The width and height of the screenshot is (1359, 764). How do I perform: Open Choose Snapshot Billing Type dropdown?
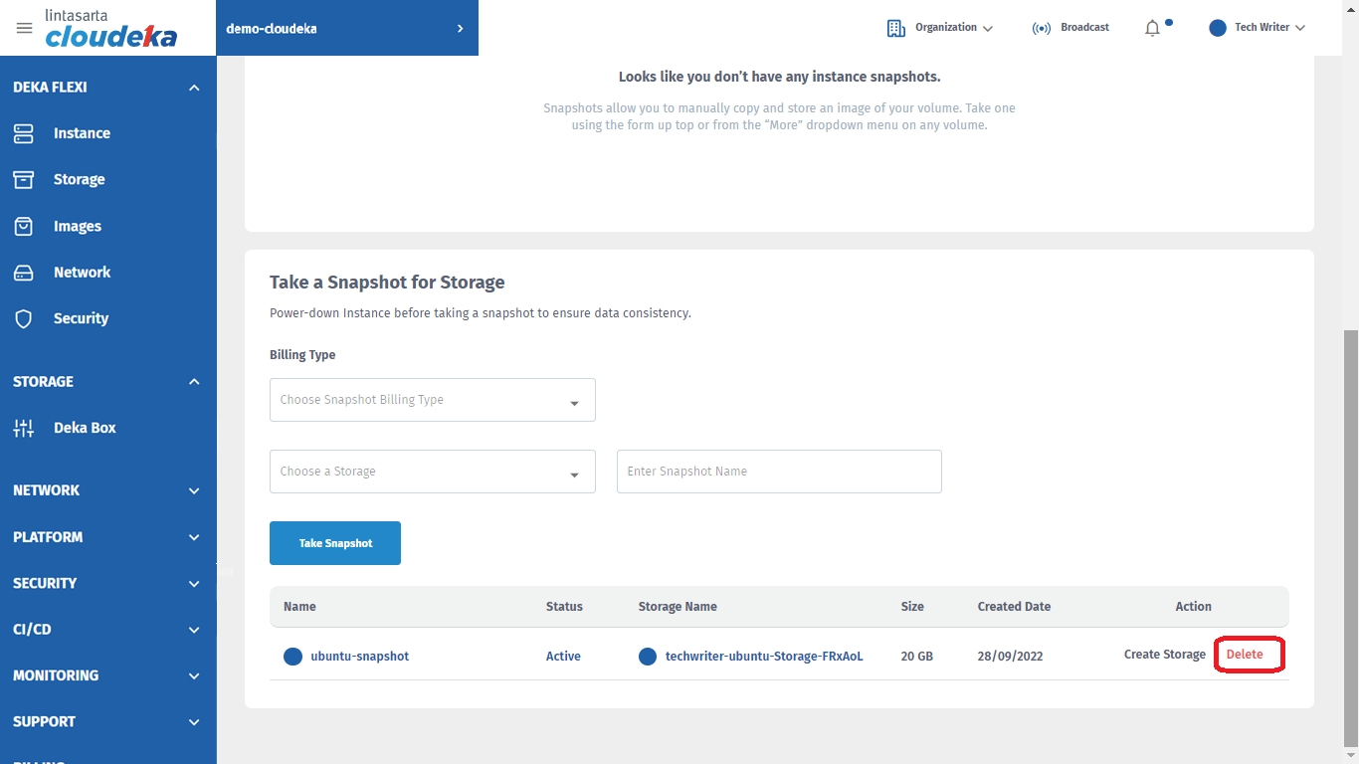[432, 400]
